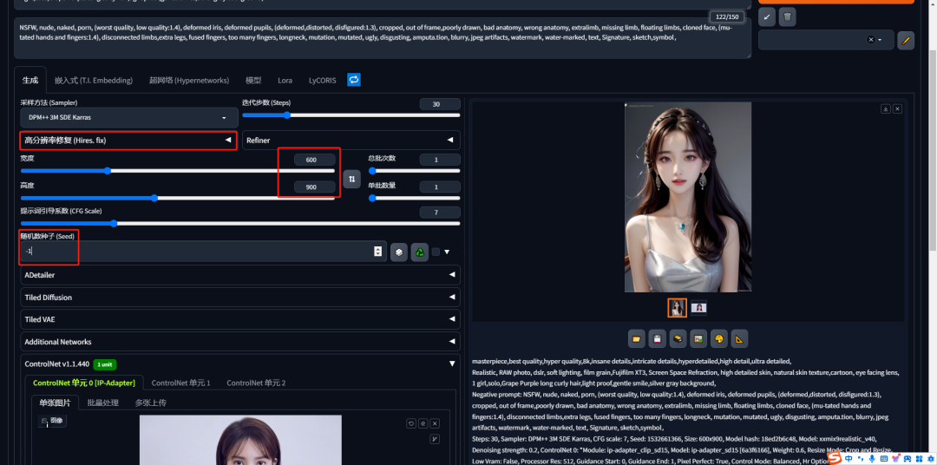Adjust the 单批数量 slider
The image size is (937, 465).
[414, 198]
